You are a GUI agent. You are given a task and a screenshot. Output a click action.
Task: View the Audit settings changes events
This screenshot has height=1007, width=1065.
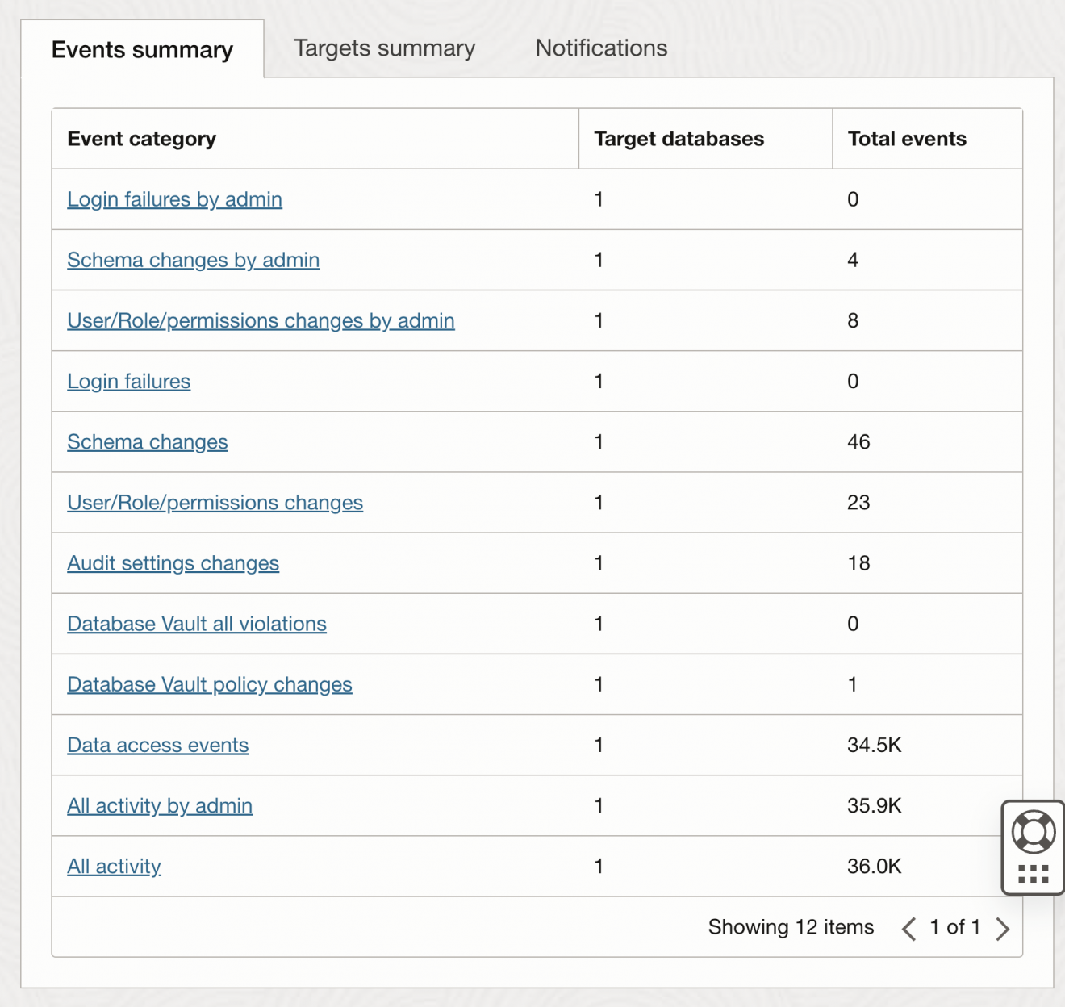click(173, 563)
